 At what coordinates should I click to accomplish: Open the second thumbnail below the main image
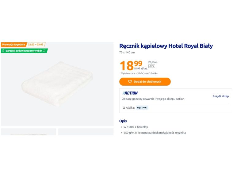pos(86,132)
